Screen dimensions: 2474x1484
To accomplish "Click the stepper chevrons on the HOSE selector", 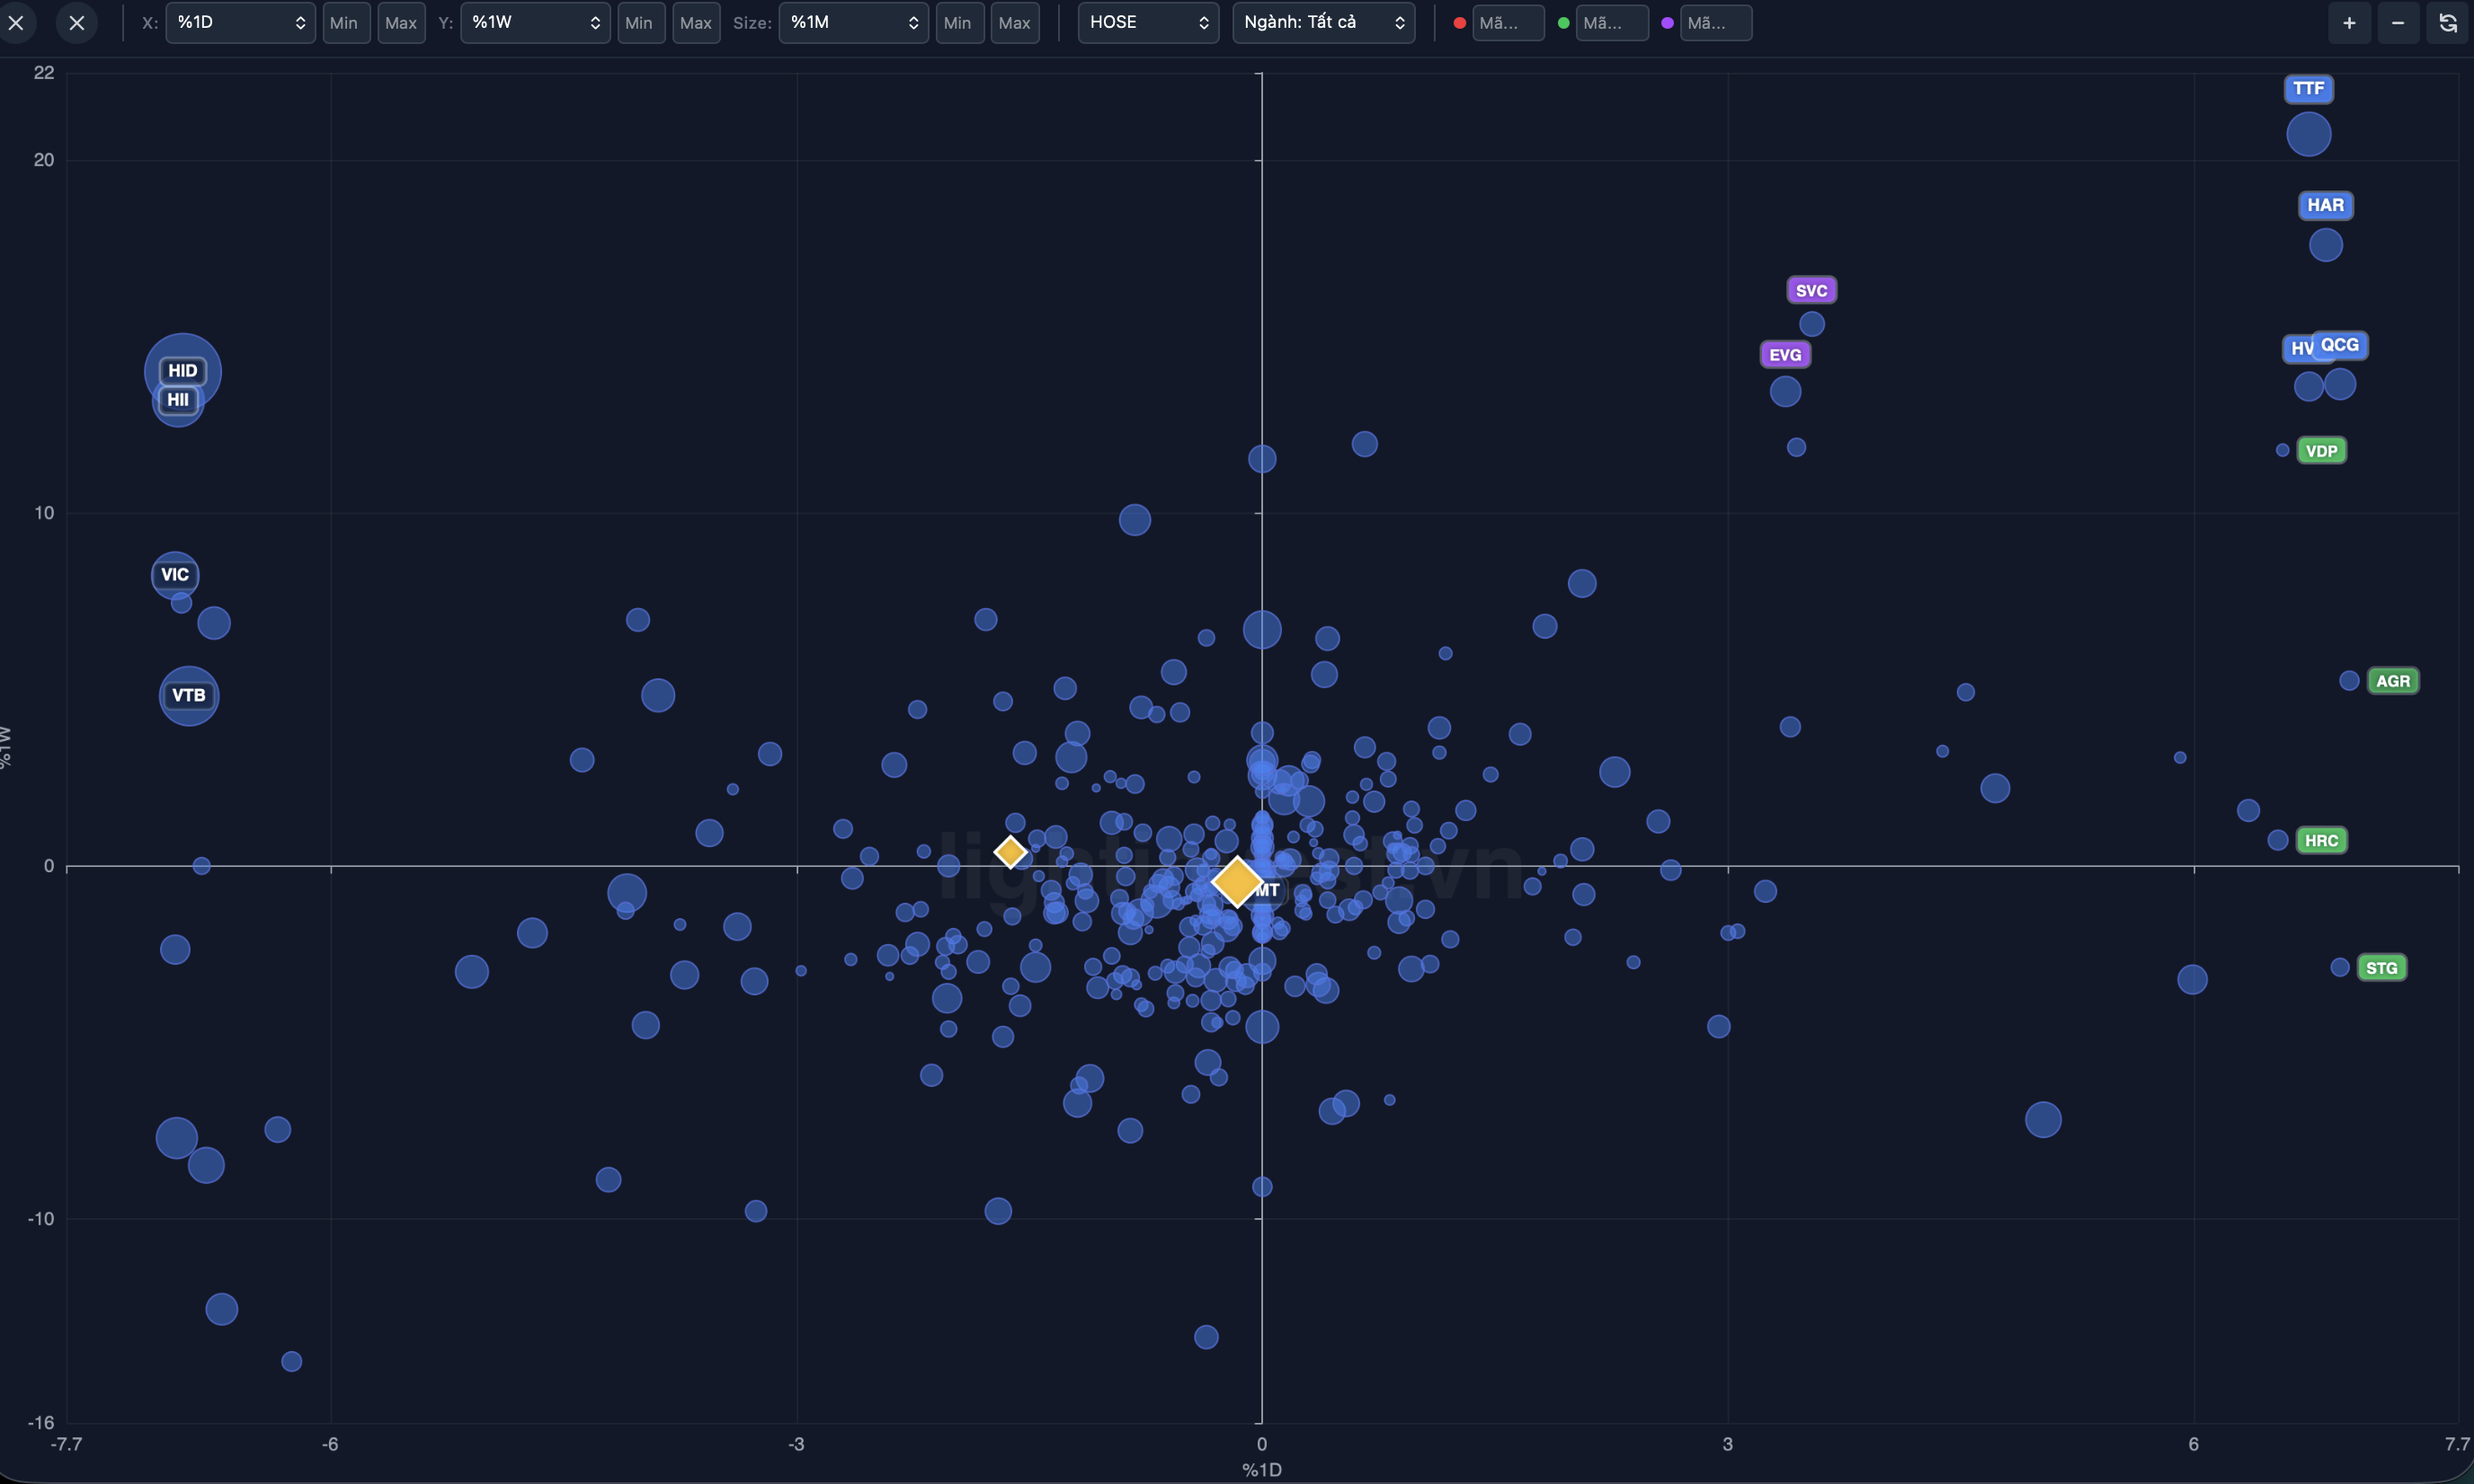I will tap(1204, 22).
